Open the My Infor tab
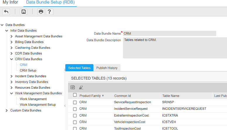The width and height of the screenshot is (227, 130). (10, 2)
